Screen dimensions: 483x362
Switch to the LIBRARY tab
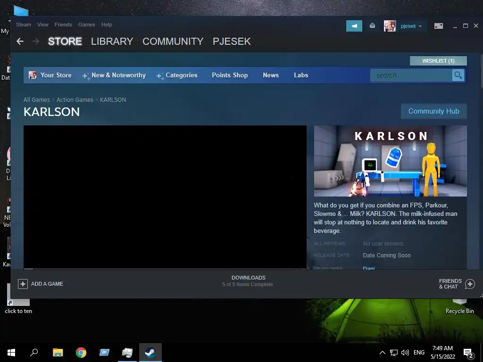[112, 41]
